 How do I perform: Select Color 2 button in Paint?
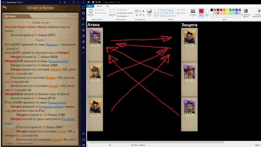(207, 13)
